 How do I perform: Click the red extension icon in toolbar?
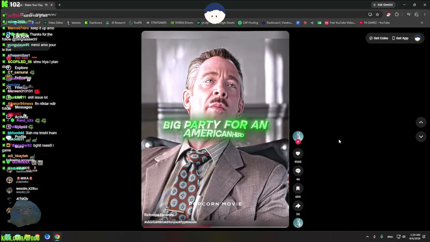pos(388,14)
